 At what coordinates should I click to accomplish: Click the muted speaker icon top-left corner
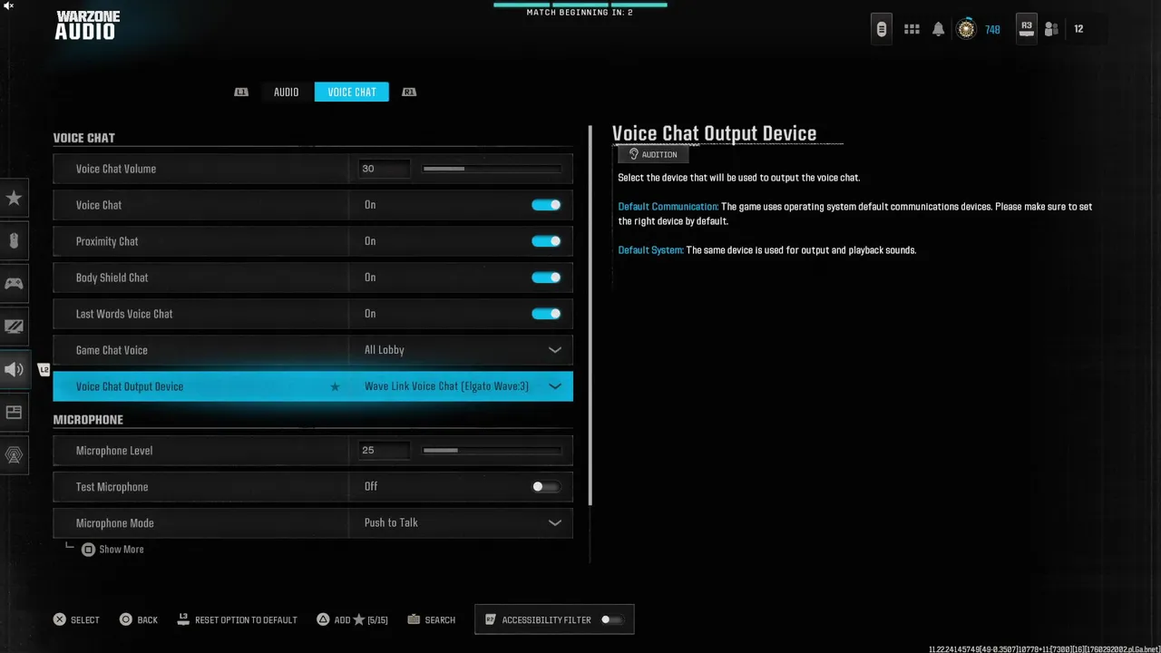(8, 5)
